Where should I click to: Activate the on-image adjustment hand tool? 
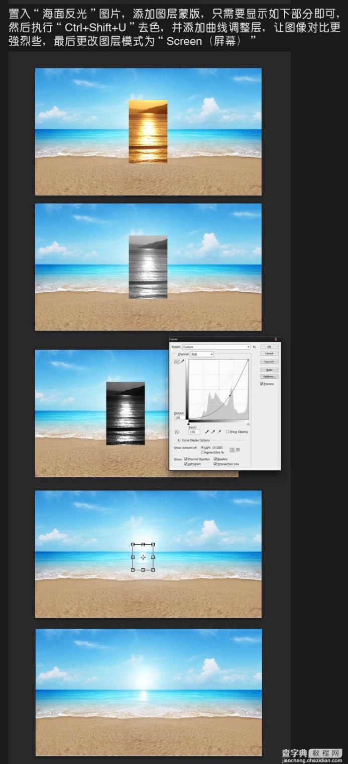click(x=177, y=432)
